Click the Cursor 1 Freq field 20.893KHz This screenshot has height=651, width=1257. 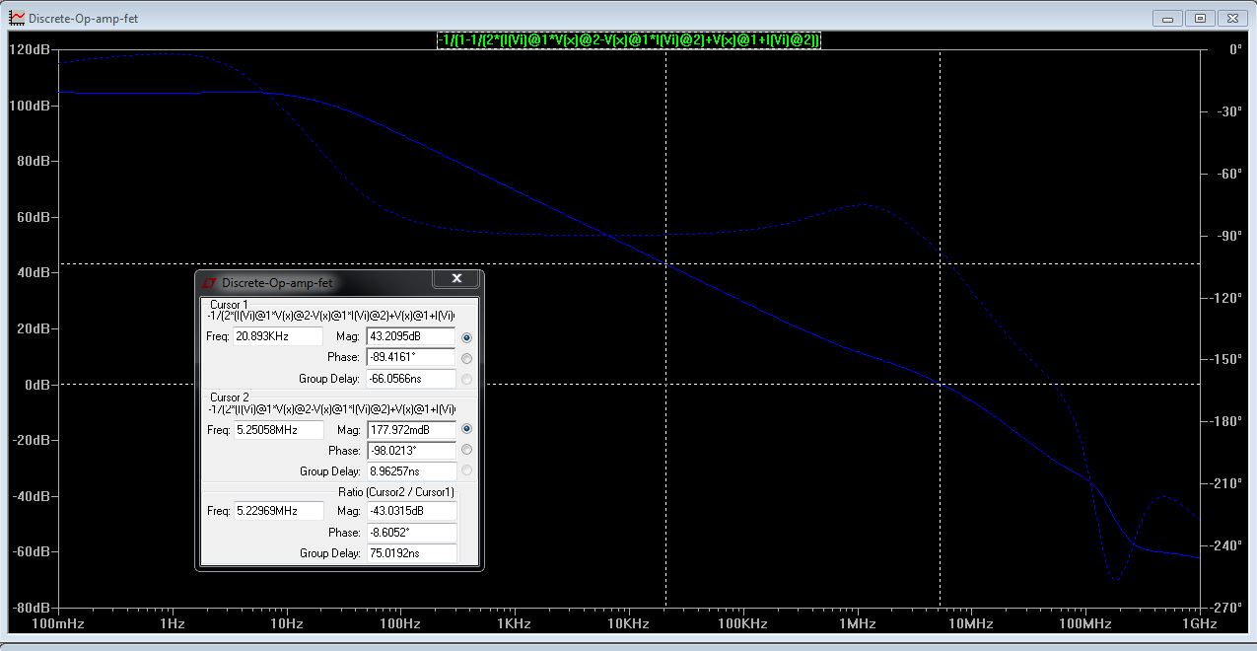[x=278, y=337]
